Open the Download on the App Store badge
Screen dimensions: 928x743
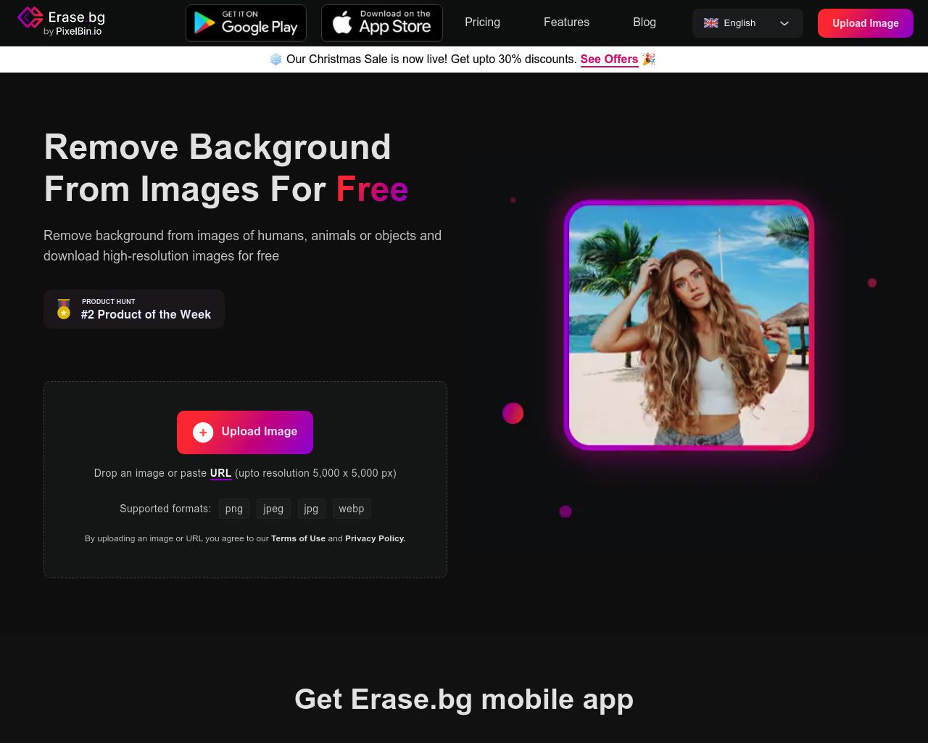point(382,23)
